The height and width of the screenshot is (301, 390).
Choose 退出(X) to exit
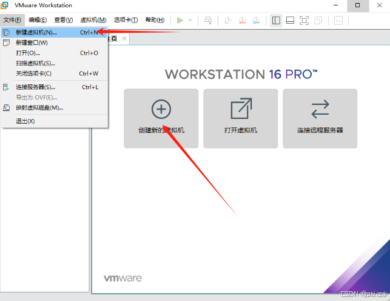pyautogui.click(x=54, y=121)
